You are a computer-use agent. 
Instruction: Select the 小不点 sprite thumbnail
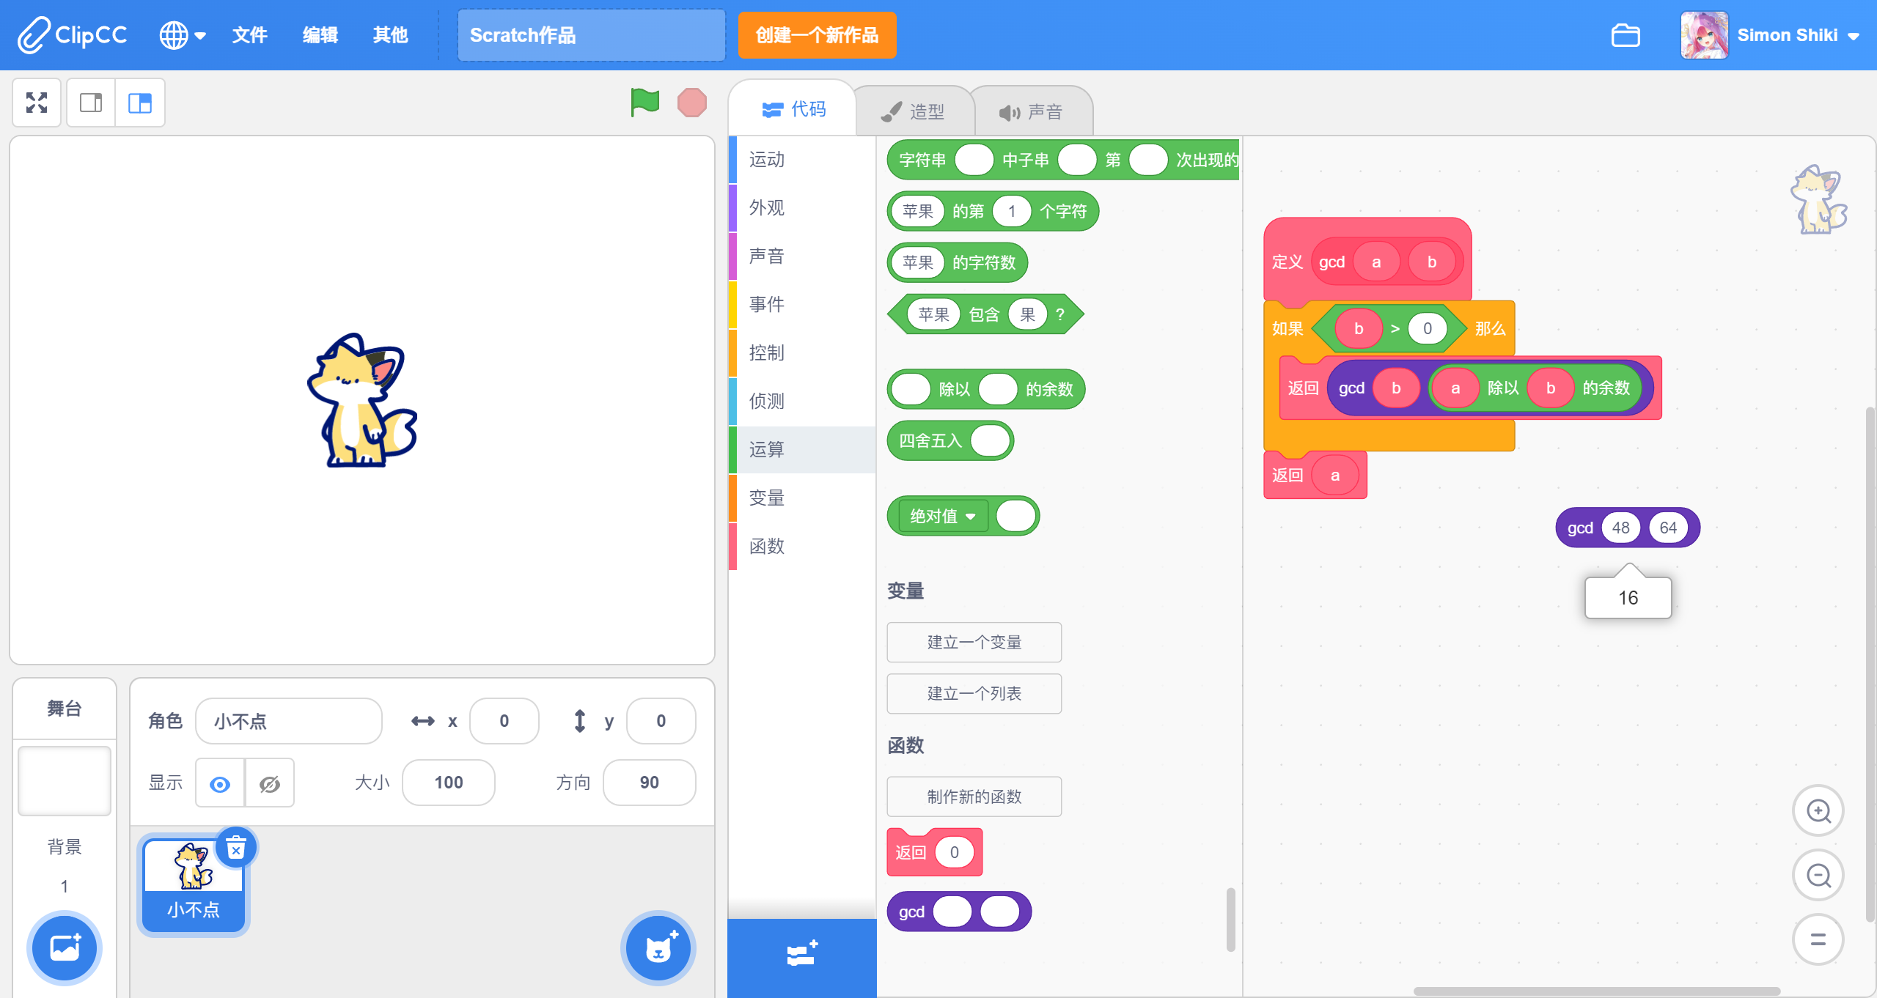pyautogui.click(x=194, y=886)
